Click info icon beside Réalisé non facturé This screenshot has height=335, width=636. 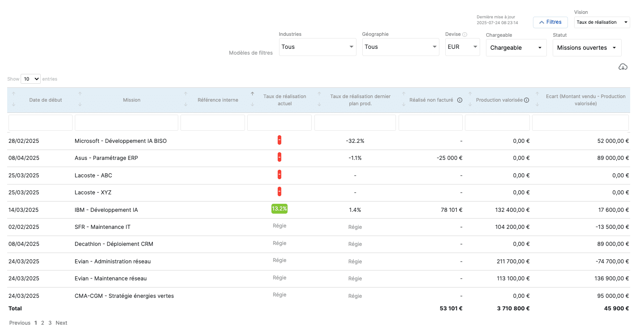pyautogui.click(x=460, y=100)
